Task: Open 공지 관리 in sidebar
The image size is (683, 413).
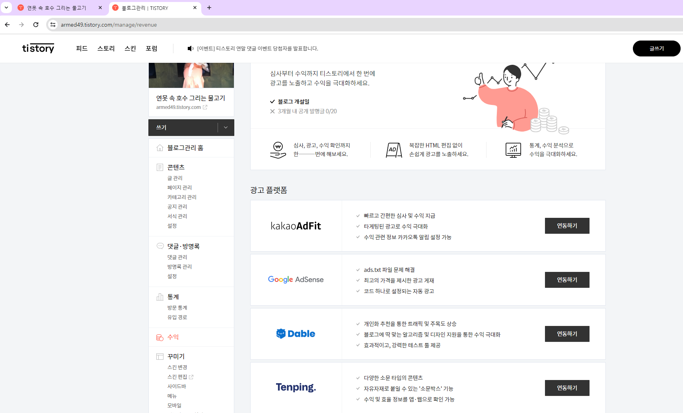Action: [177, 207]
